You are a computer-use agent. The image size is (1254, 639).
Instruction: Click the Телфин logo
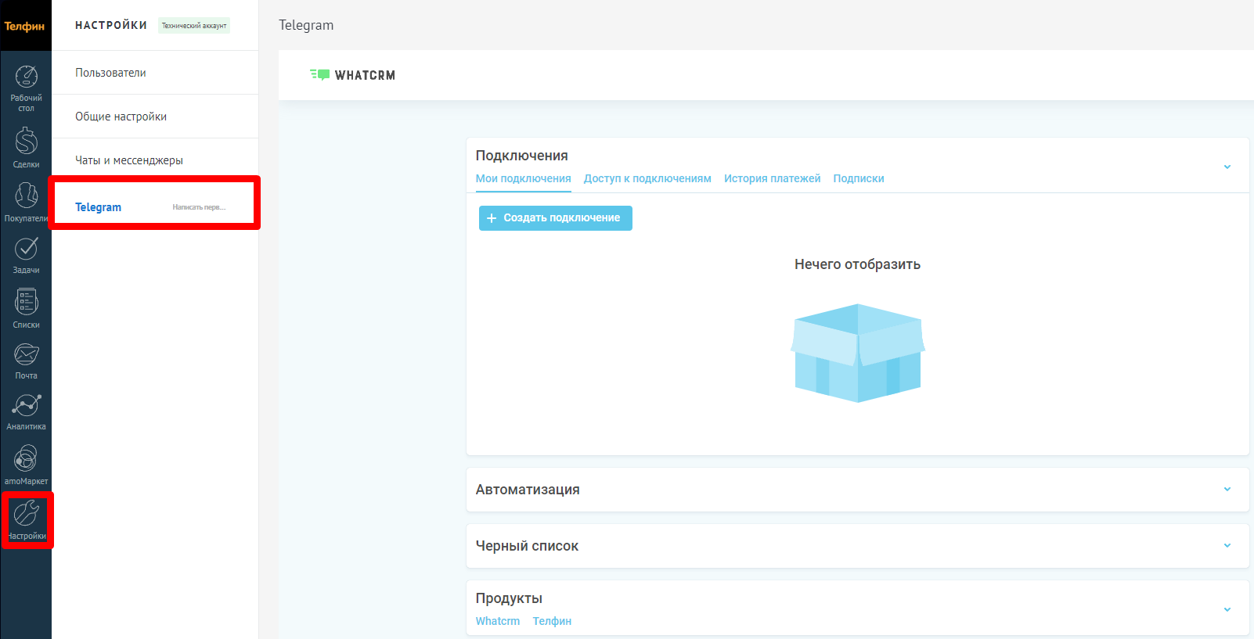point(25,26)
